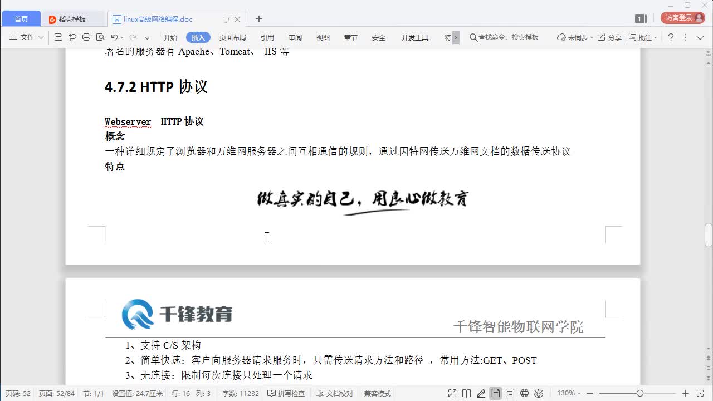Click the Help question mark icon
This screenshot has width=713, height=401.
pos(671,37)
